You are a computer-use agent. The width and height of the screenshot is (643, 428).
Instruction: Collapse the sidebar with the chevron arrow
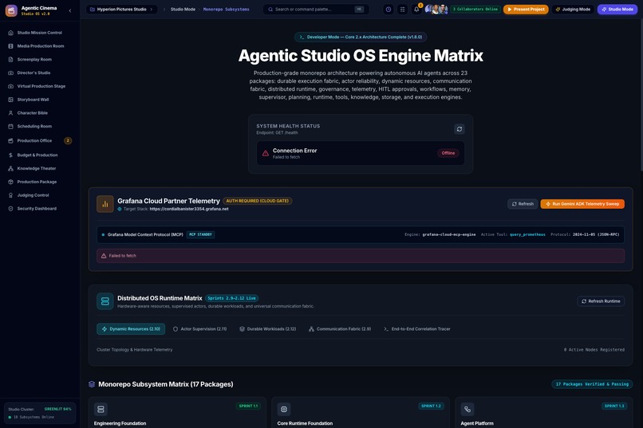tap(70, 10)
